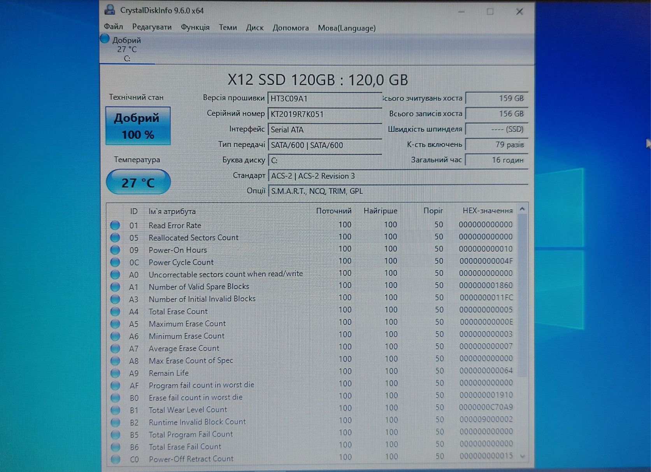This screenshot has height=472, width=651.
Task: Open the Диск menu
Action: [x=254, y=28]
